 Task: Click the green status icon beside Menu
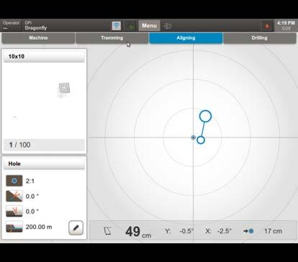pos(131,26)
